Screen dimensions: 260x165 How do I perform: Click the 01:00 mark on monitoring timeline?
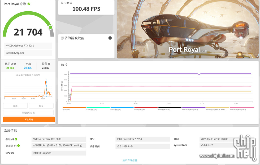coord(169,103)
